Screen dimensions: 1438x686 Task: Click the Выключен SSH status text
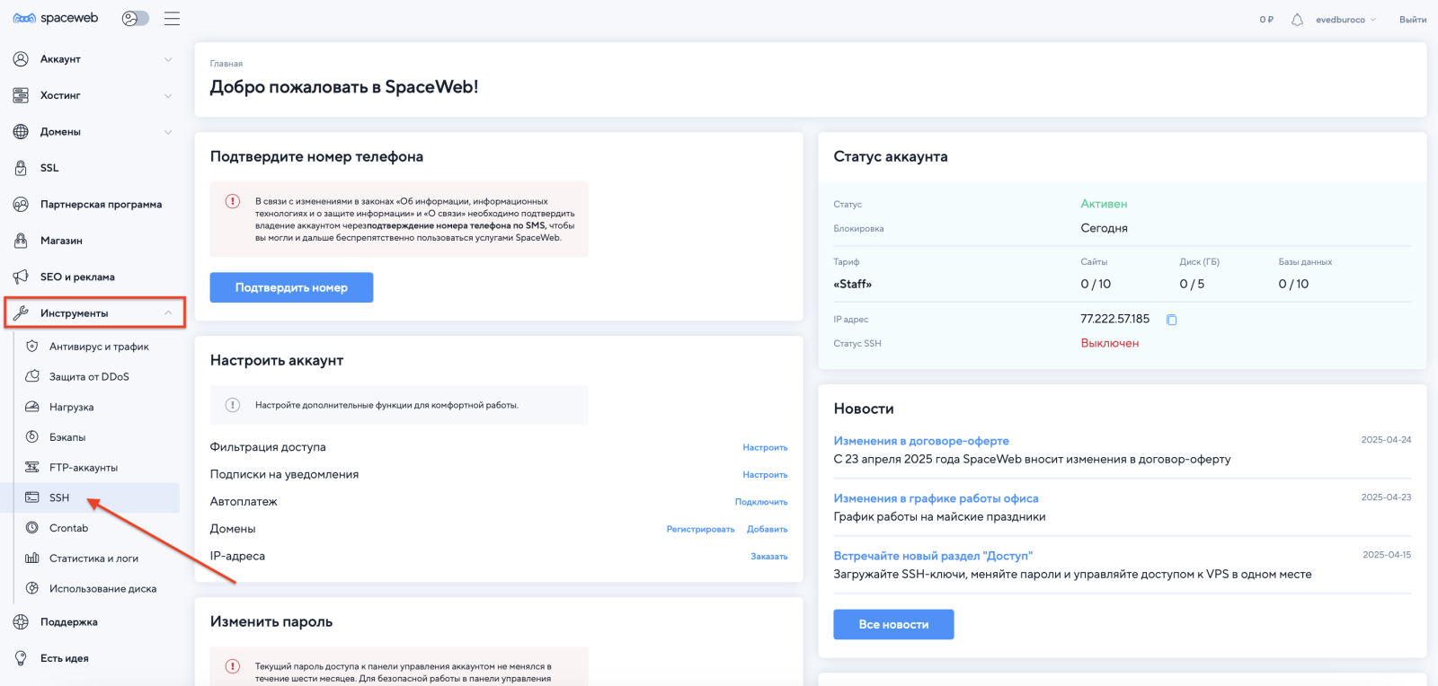(1109, 343)
